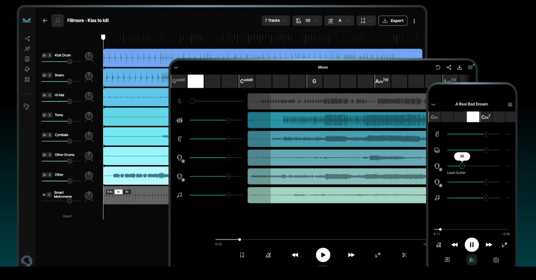536x280 pixels.
Task: Open the phone hamburger menu
Action: click(510, 104)
